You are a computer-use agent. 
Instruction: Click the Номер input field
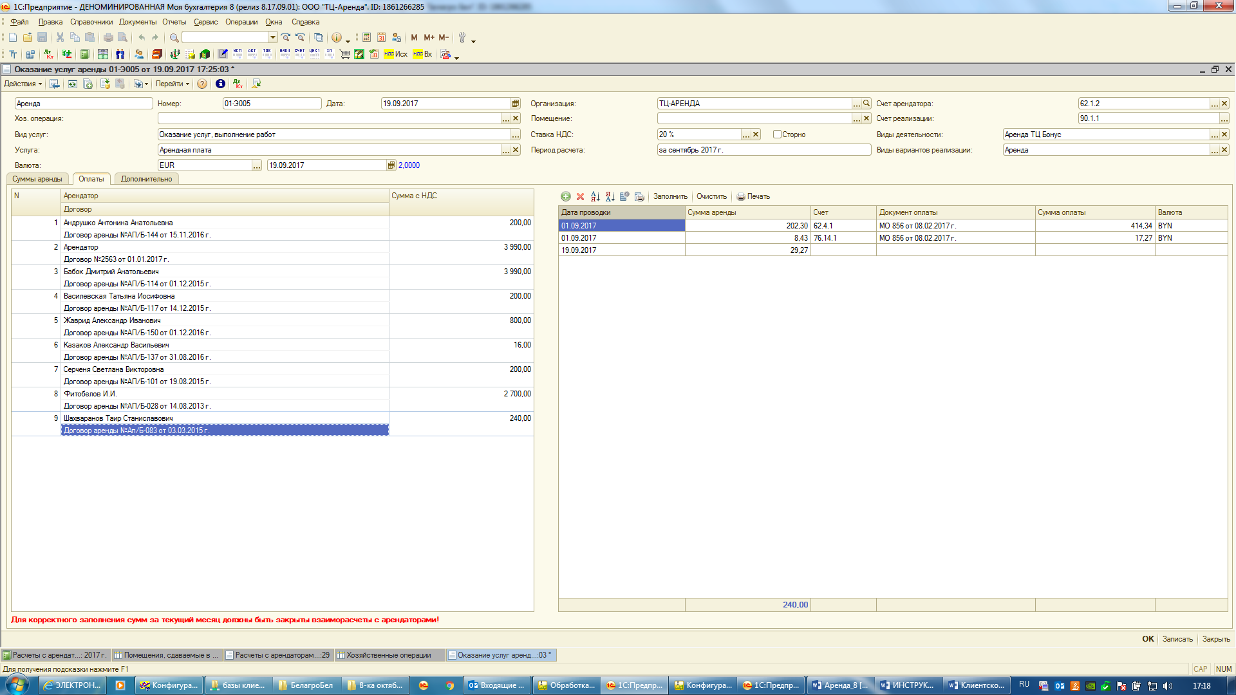coord(271,104)
